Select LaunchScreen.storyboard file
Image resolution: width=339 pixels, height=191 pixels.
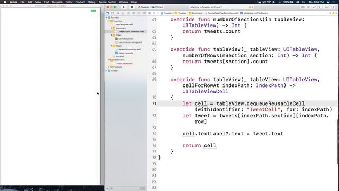[x=130, y=42]
